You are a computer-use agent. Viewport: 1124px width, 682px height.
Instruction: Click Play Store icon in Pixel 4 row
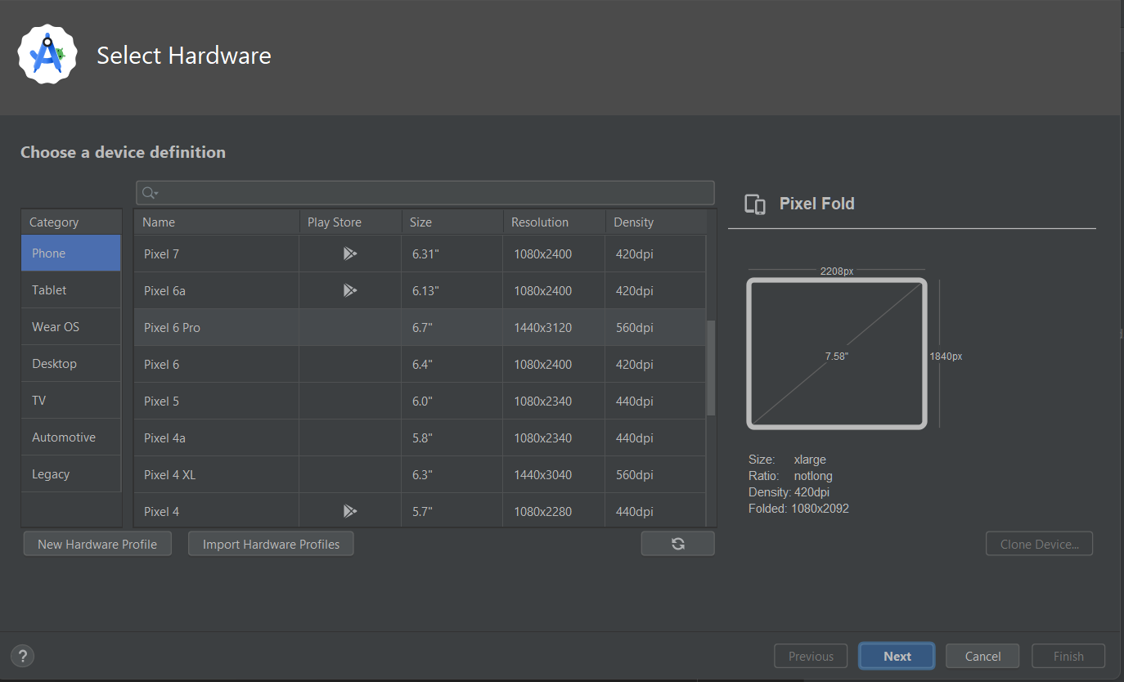tap(350, 511)
